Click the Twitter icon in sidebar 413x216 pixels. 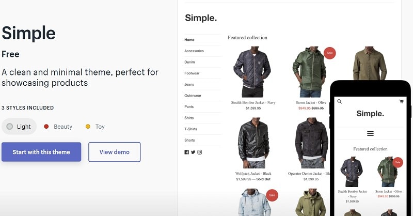(193, 152)
